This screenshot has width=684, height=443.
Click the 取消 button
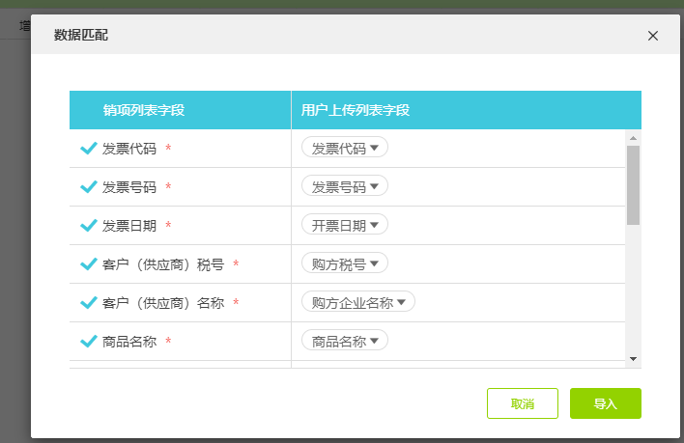(x=523, y=403)
